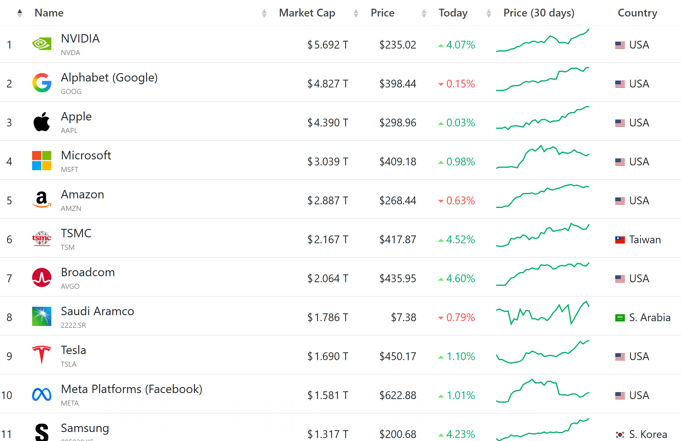Click the Price column header

(x=383, y=13)
